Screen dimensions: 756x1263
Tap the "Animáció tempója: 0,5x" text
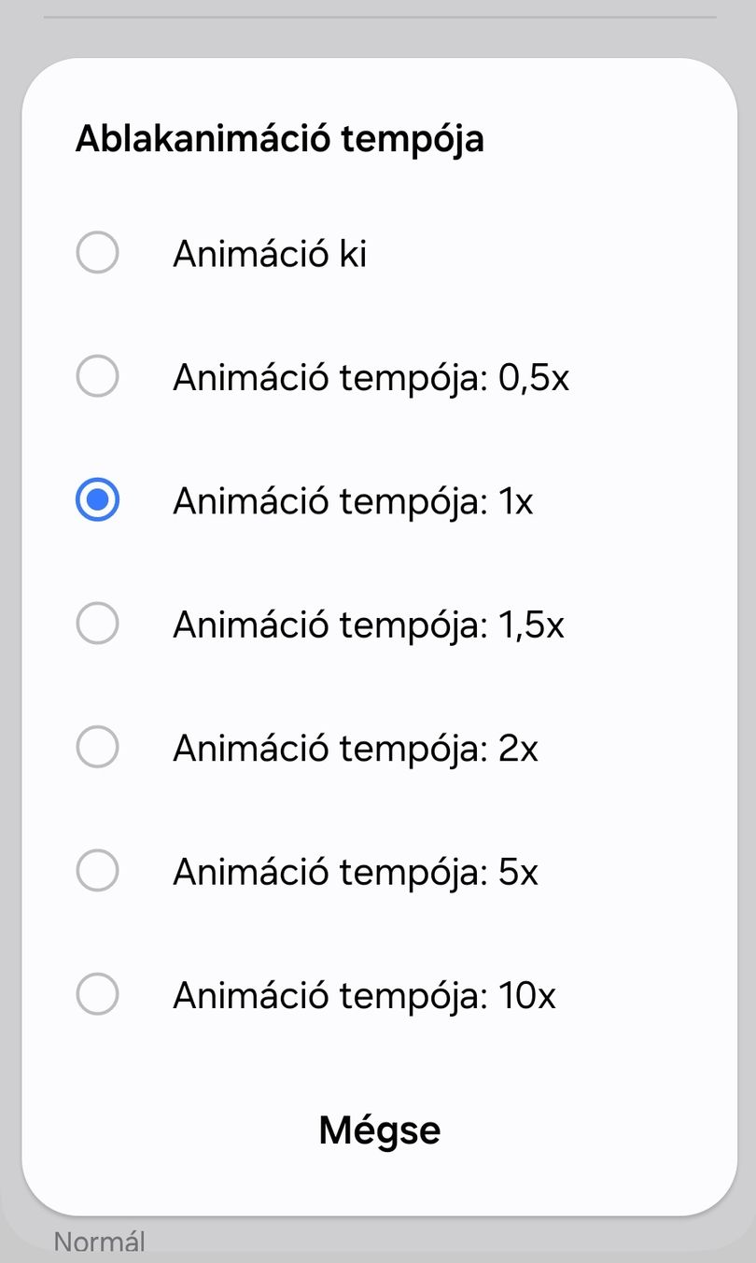[371, 378]
